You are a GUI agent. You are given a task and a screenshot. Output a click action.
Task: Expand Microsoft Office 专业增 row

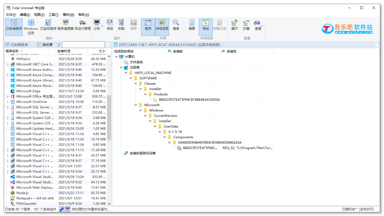[x=8, y=96]
